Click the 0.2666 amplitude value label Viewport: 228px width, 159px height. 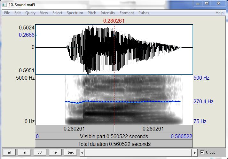tap(27, 35)
